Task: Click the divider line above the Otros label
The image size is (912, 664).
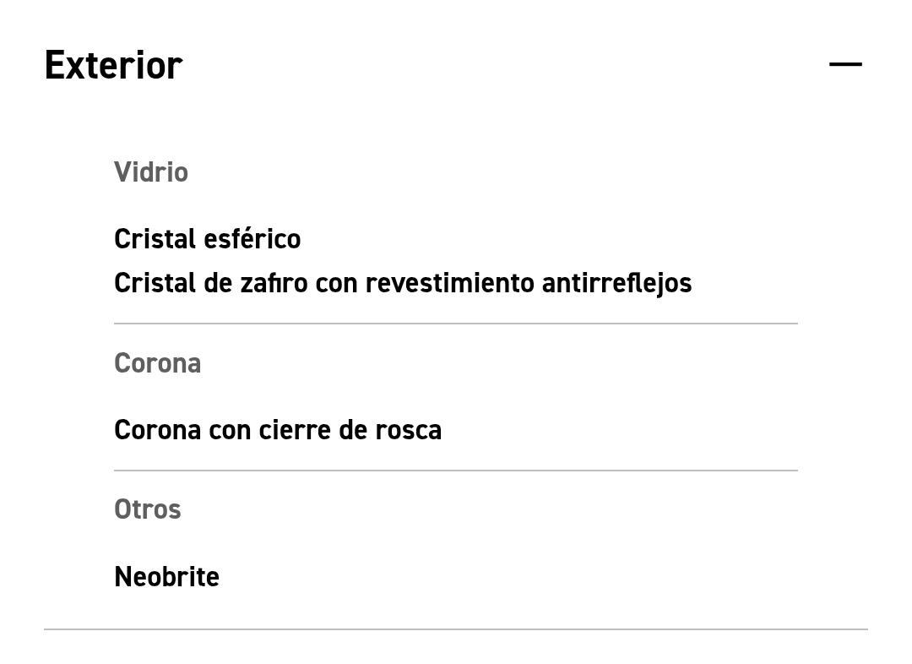Action: 456,471
